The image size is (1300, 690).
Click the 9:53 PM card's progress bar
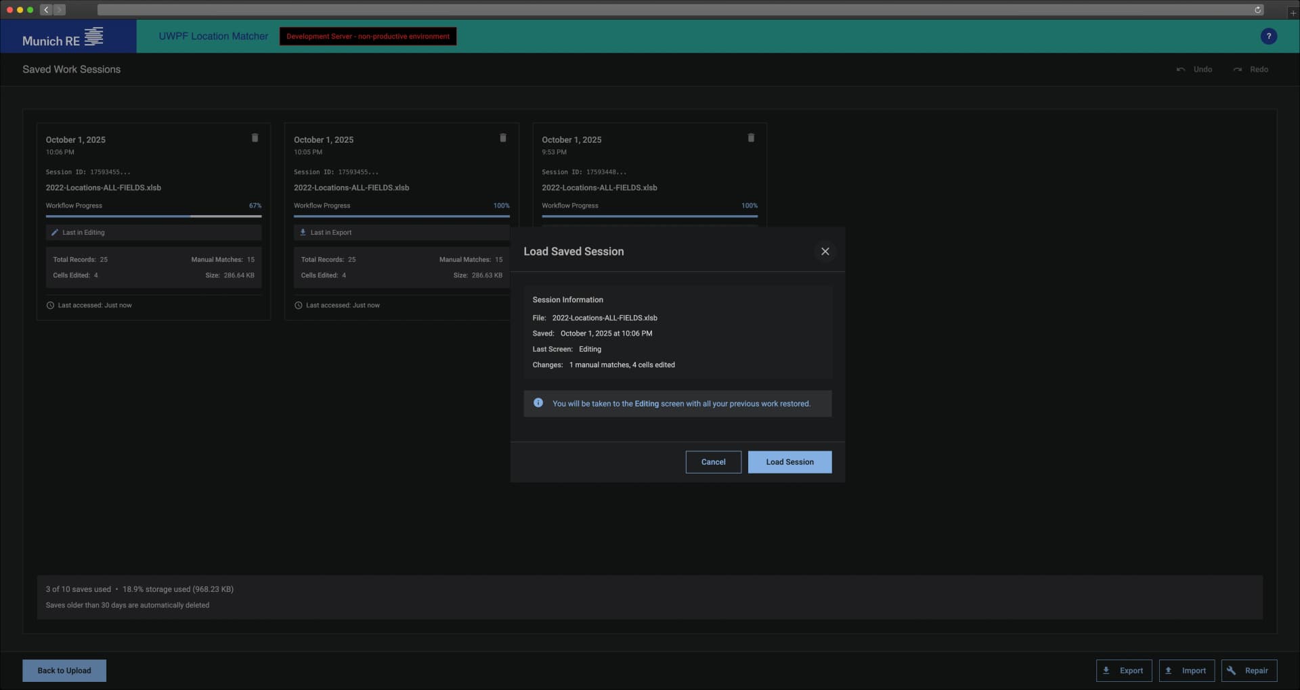[x=649, y=216]
